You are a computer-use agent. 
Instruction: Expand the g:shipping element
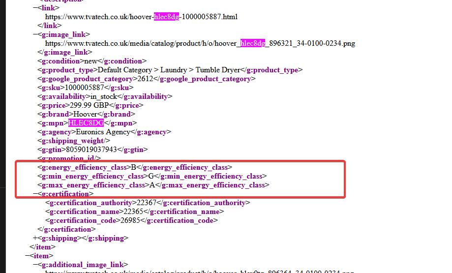pos(35,238)
